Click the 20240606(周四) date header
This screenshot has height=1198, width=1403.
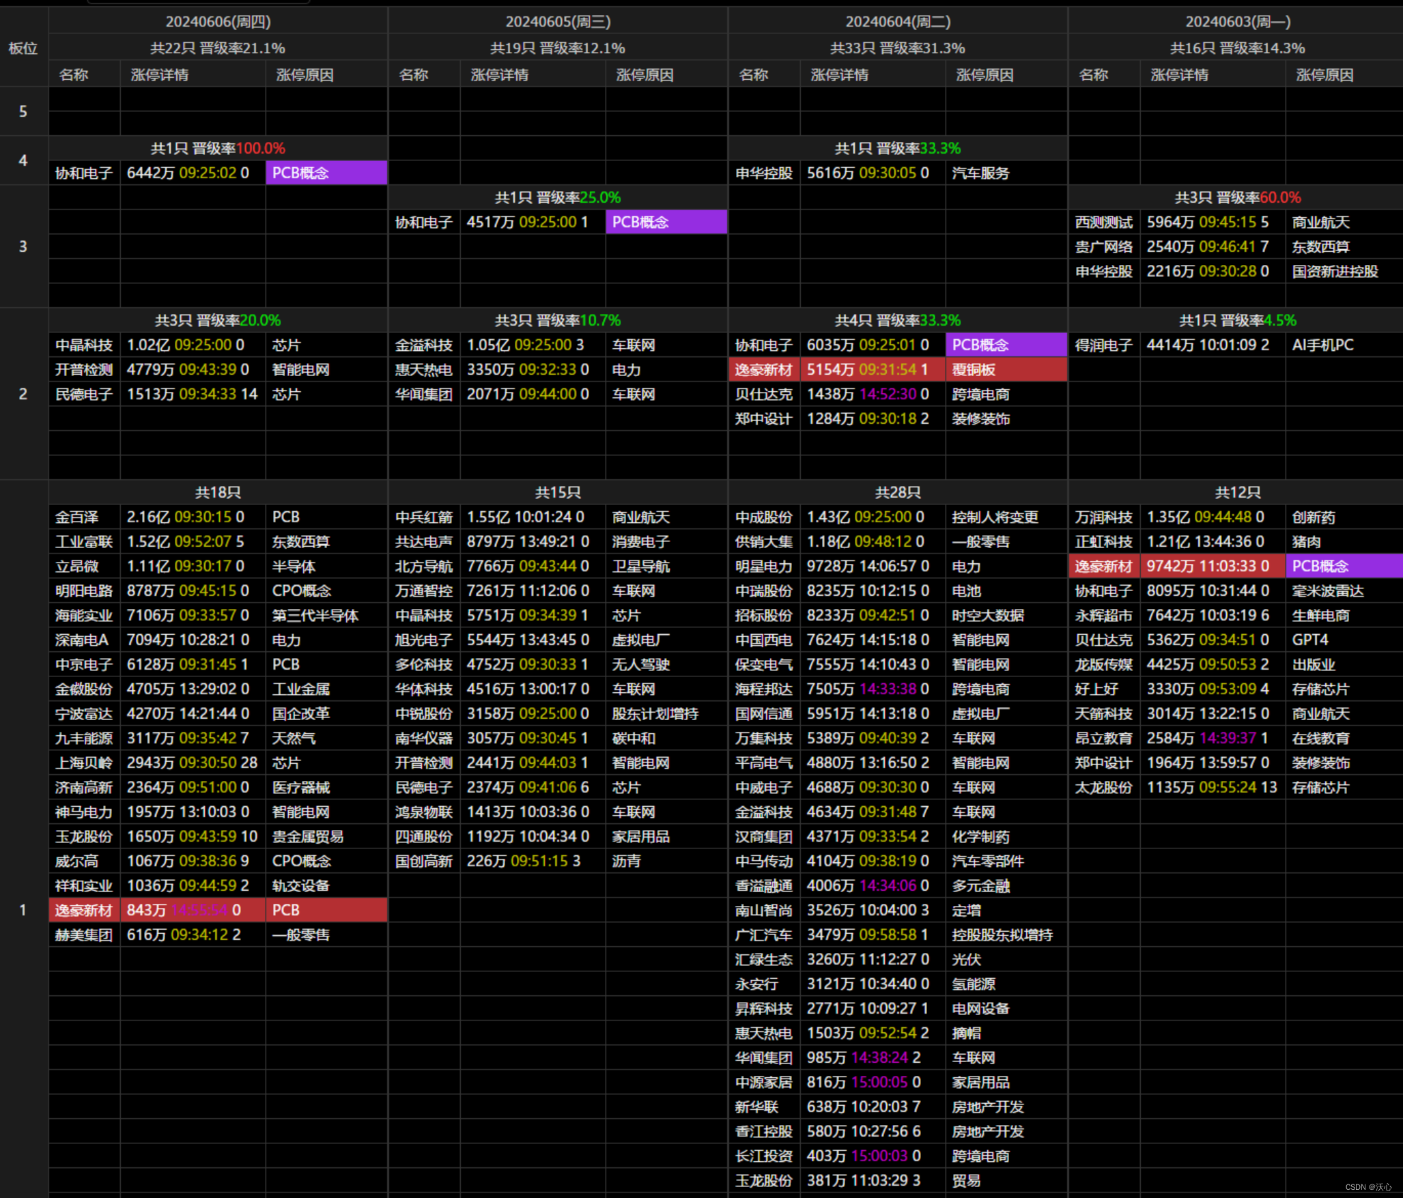218,22
